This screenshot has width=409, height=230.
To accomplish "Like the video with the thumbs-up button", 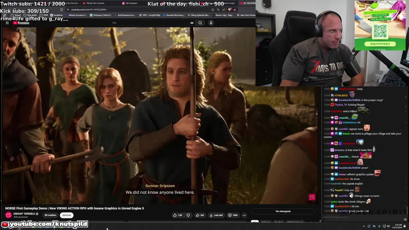I will 177,215.
